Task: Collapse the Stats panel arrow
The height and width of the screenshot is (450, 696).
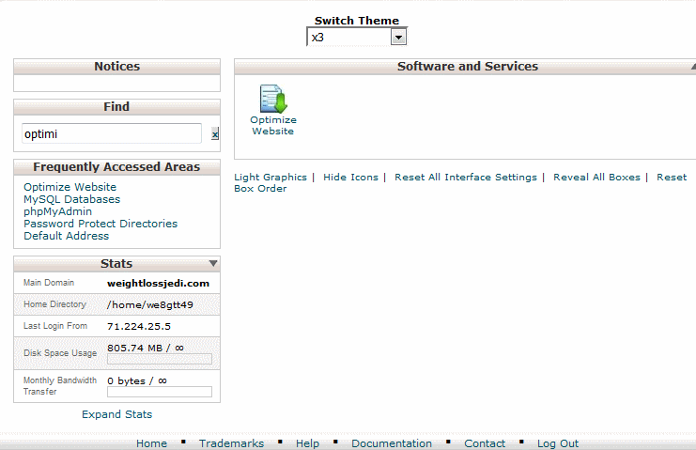Action: 213,263
